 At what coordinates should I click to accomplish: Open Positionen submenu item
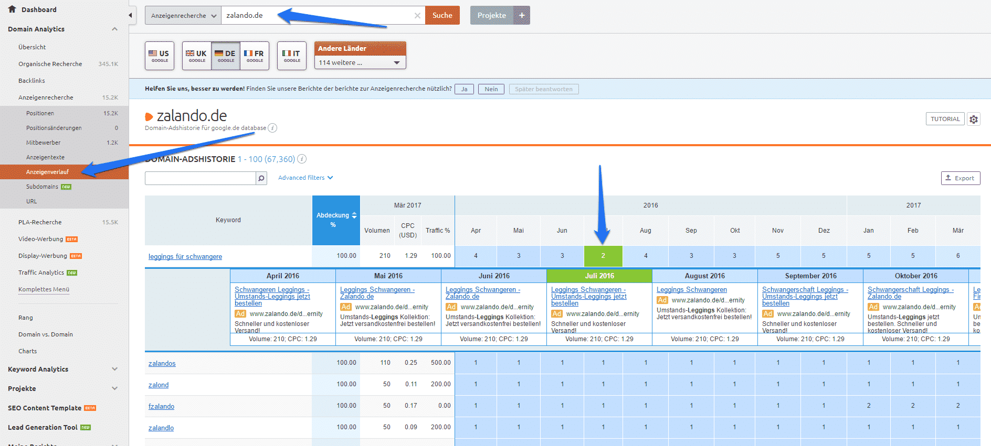point(40,113)
